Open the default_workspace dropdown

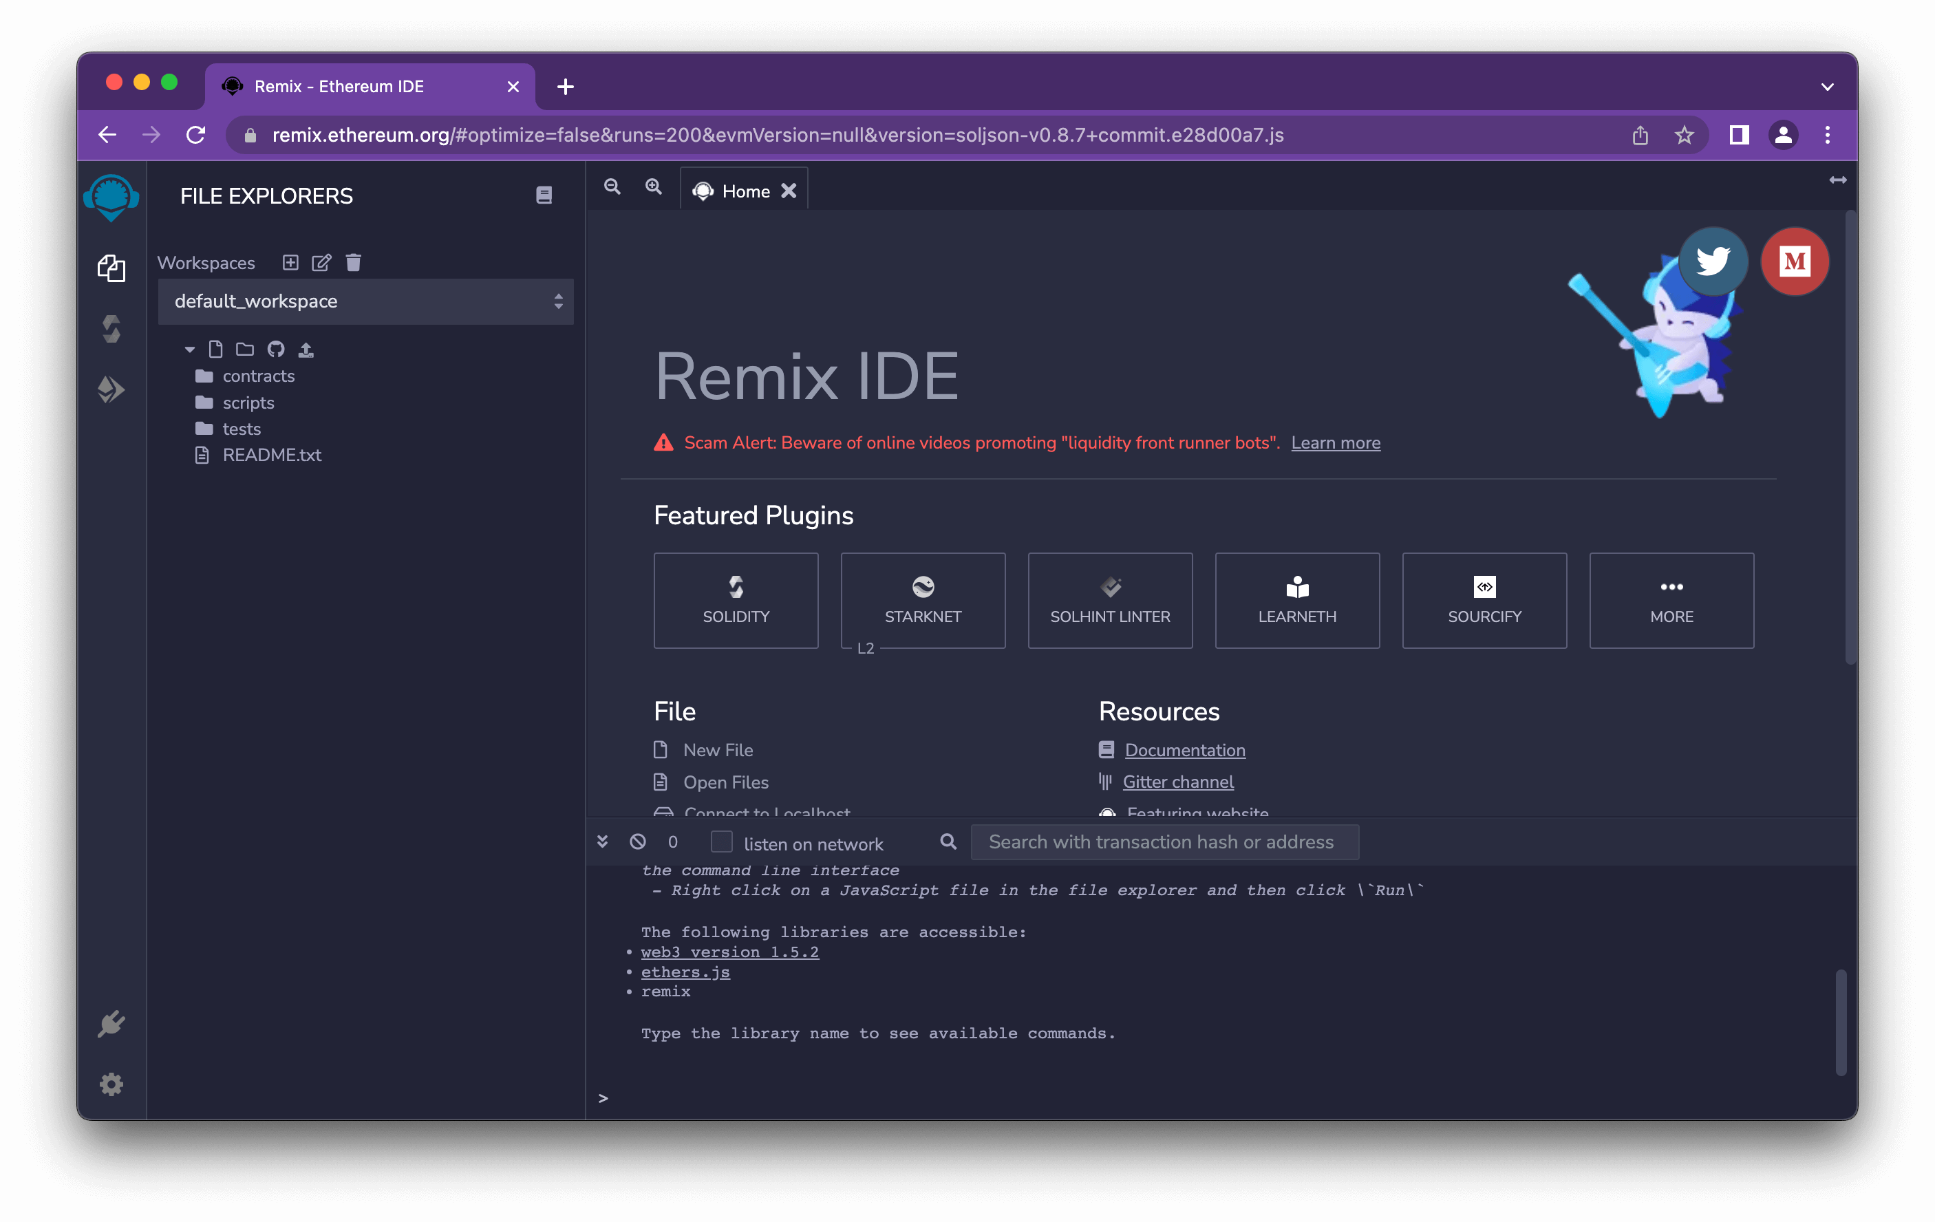pyautogui.click(x=365, y=301)
